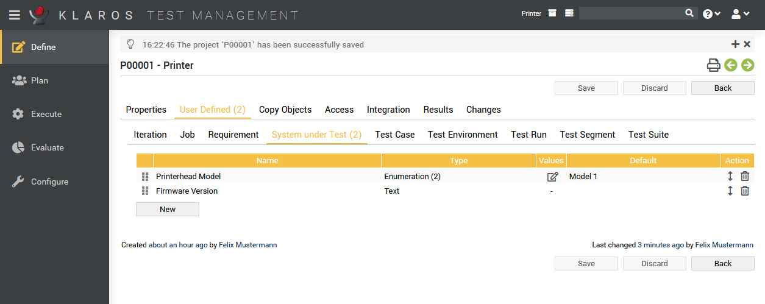Open the help menu dropdown
The height and width of the screenshot is (304, 765).
(711, 13)
